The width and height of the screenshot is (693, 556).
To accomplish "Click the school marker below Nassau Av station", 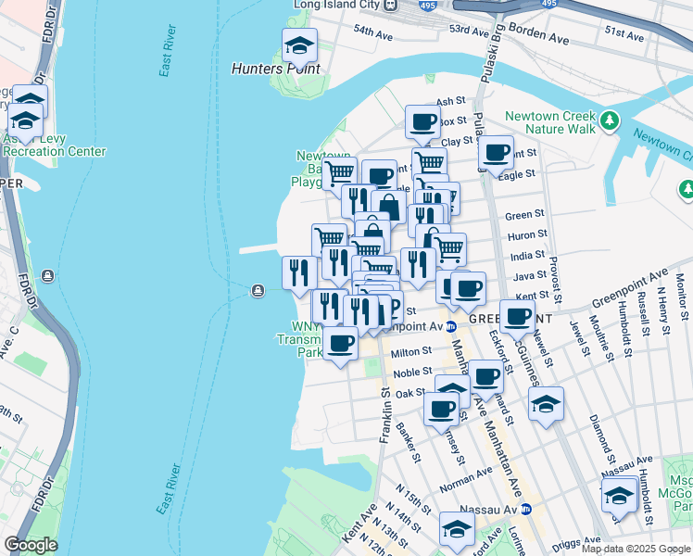I will click(457, 529).
